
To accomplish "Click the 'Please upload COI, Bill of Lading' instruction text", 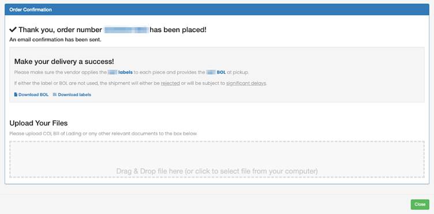I will coord(103,133).
